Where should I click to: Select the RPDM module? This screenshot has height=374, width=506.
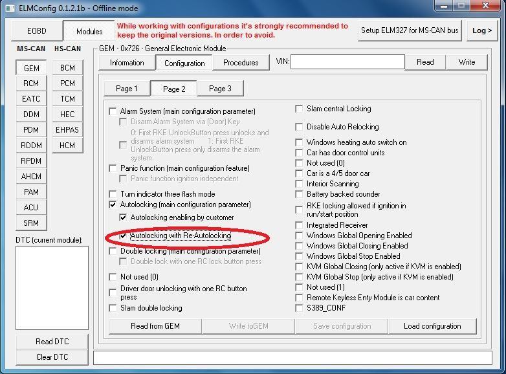[31, 161]
